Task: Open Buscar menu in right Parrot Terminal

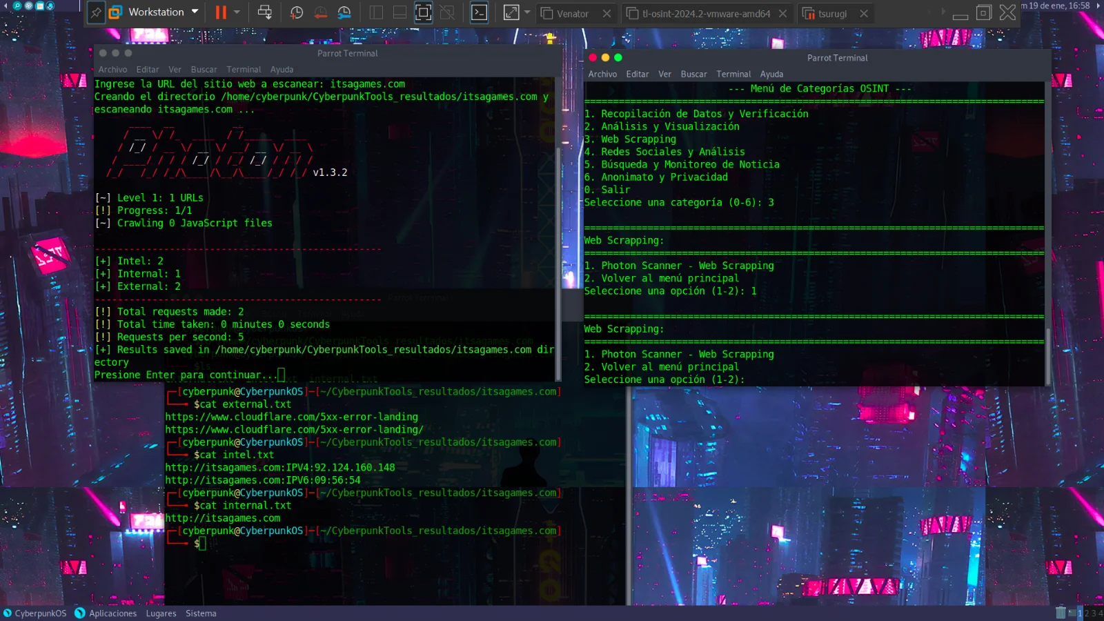Action: click(x=693, y=74)
